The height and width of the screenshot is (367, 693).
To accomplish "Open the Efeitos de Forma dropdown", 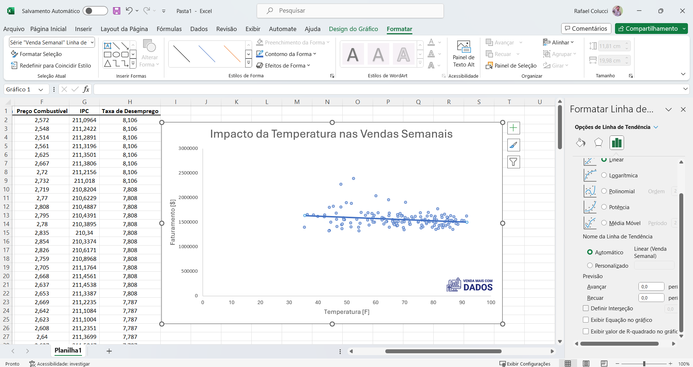I will point(283,65).
